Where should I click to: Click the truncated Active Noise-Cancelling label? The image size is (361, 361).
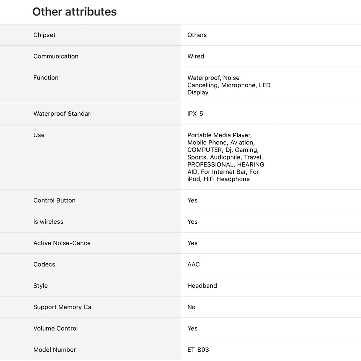coord(62,243)
